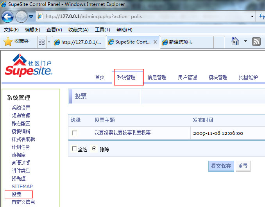The image size is (265, 207).
Task: Open 静态配置 in the sidebar
Action: click(21, 123)
